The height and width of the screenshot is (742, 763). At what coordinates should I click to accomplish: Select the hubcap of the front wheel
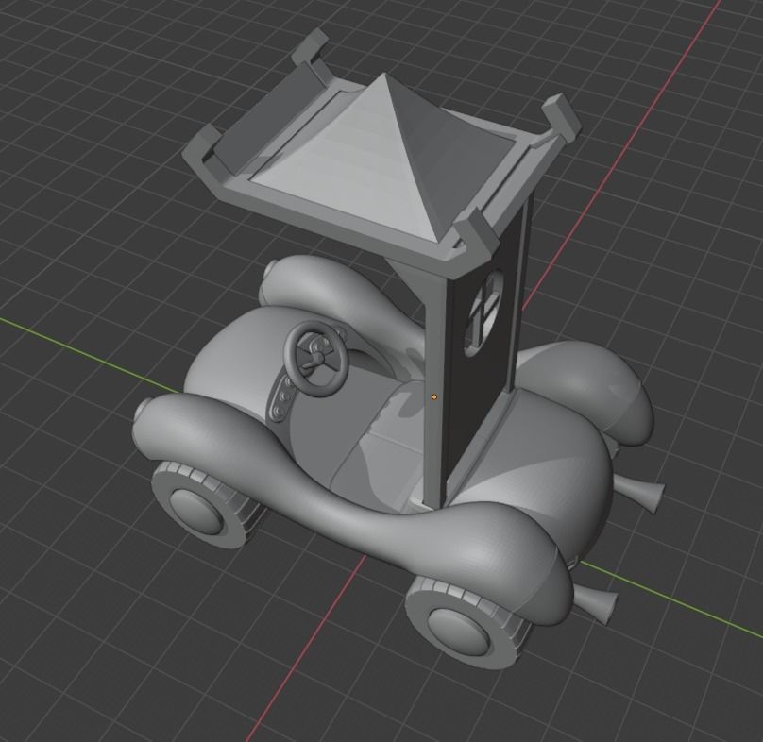pyautogui.click(x=196, y=510)
